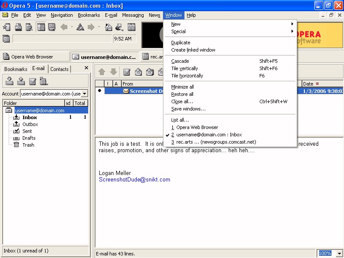The height and width of the screenshot is (258, 344).
Task: Click the Tile windows icon in toolbar
Action: 132,27
